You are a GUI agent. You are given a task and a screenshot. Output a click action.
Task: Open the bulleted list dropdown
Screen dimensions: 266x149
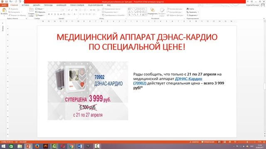pos(81,10)
